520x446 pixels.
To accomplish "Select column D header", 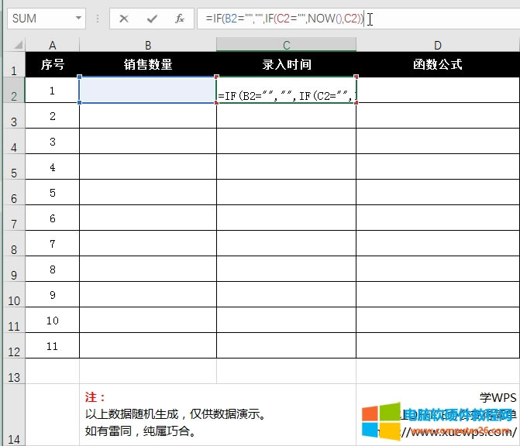I will coord(437,45).
